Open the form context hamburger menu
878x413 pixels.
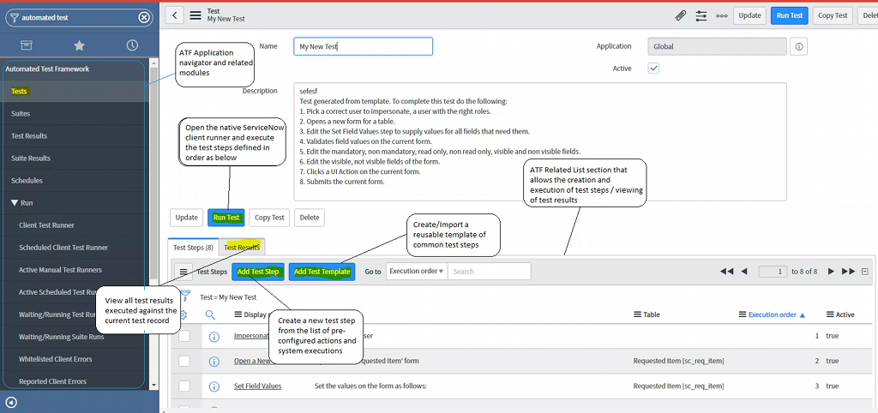195,15
